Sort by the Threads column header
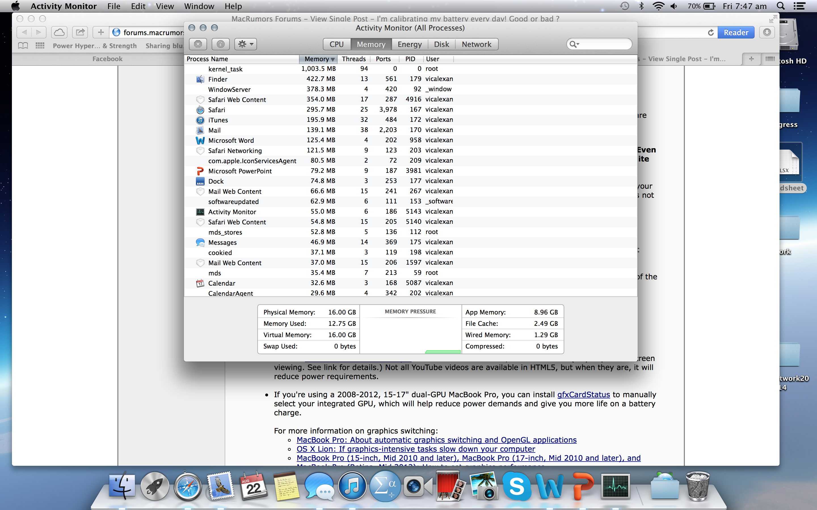Viewport: 817px width, 510px height. pos(353,59)
